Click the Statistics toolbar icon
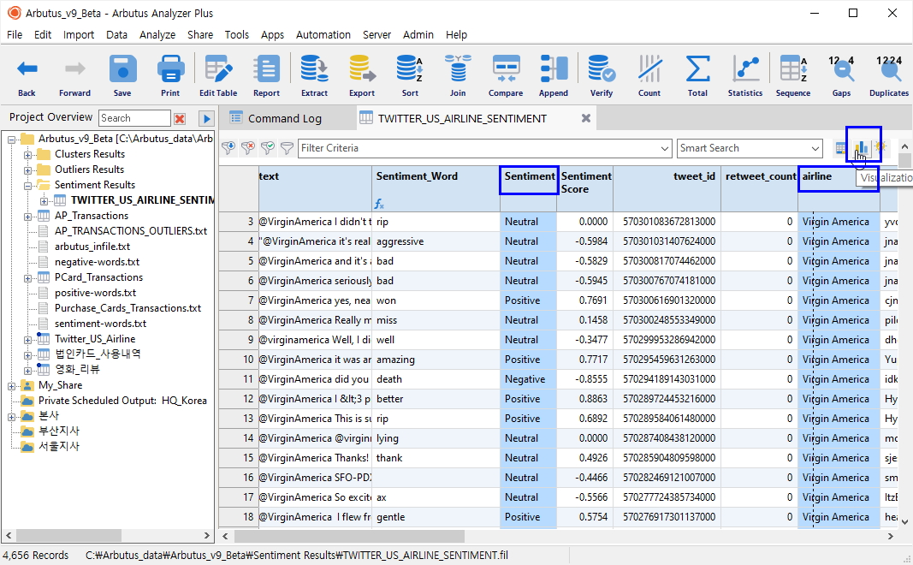The width and height of the screenshot is (913, 565). tap(745, 69)
